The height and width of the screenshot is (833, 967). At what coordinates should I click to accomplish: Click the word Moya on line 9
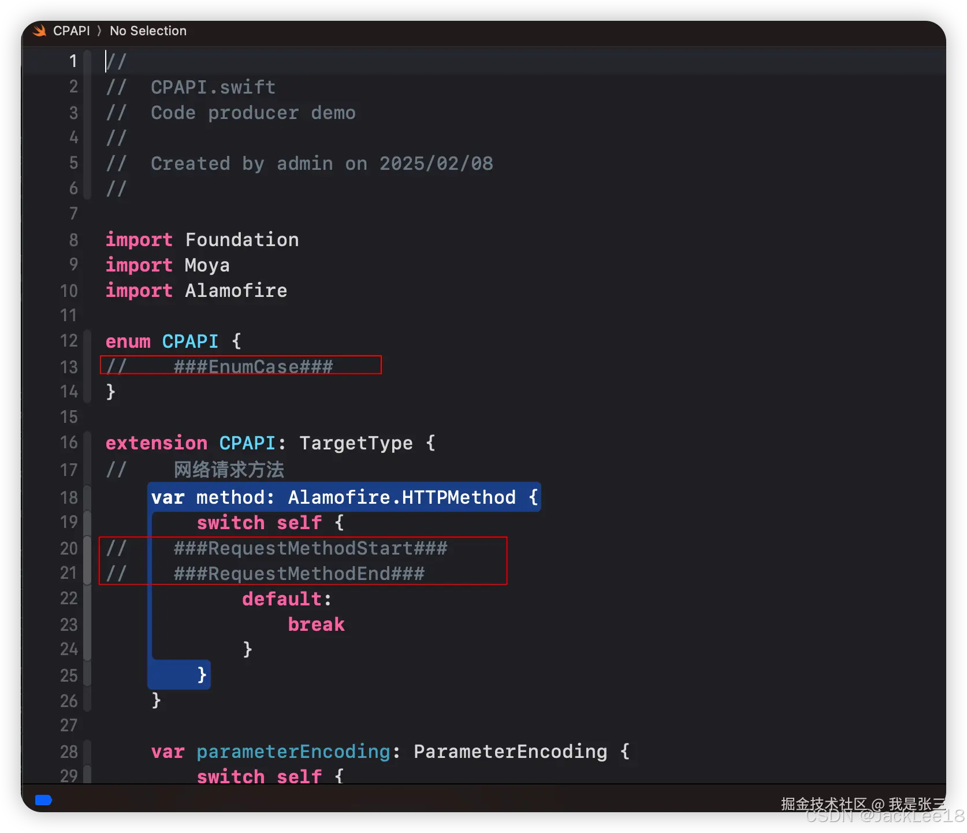coord(207,265)
